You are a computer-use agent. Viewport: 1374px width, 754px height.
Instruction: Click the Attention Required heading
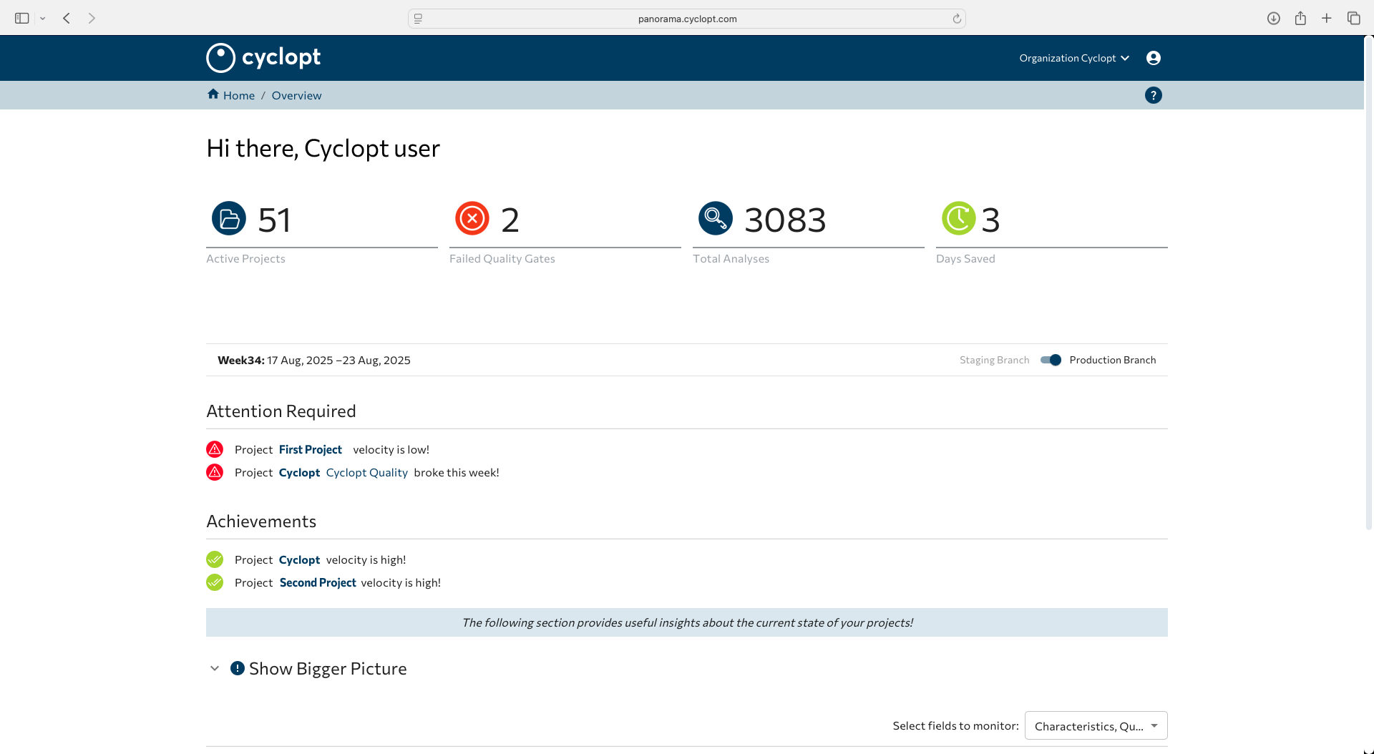[281, 411]
